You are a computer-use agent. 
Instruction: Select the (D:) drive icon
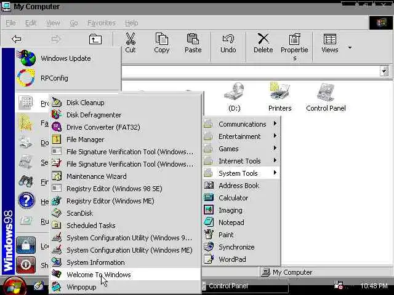234,92
